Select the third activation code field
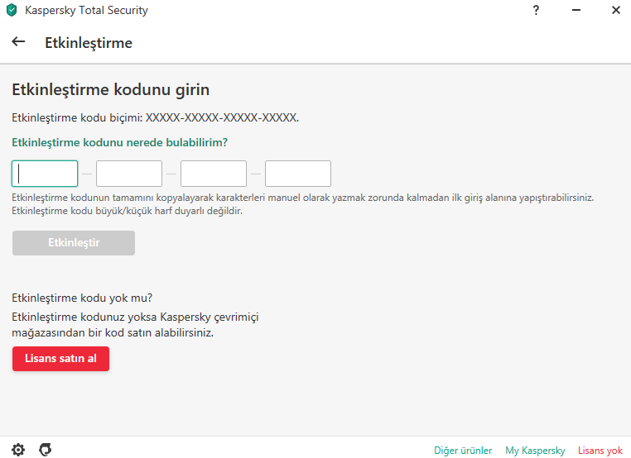Viewport: 631px width, 458px height. point(214,174)
